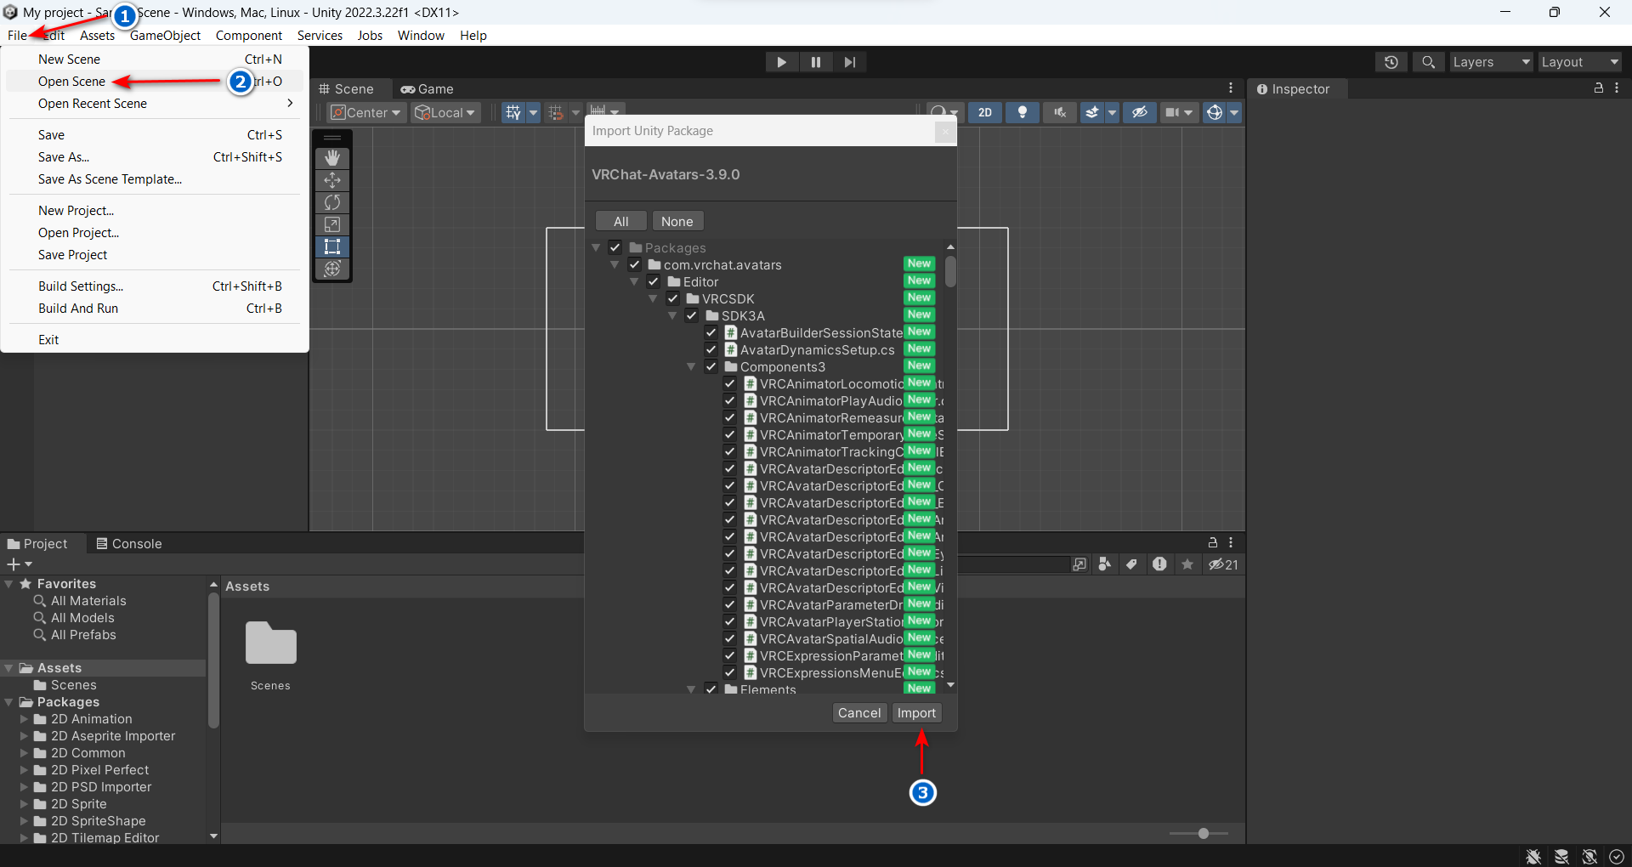Choose Open Scene from File menu

click(x=71, y=82)
